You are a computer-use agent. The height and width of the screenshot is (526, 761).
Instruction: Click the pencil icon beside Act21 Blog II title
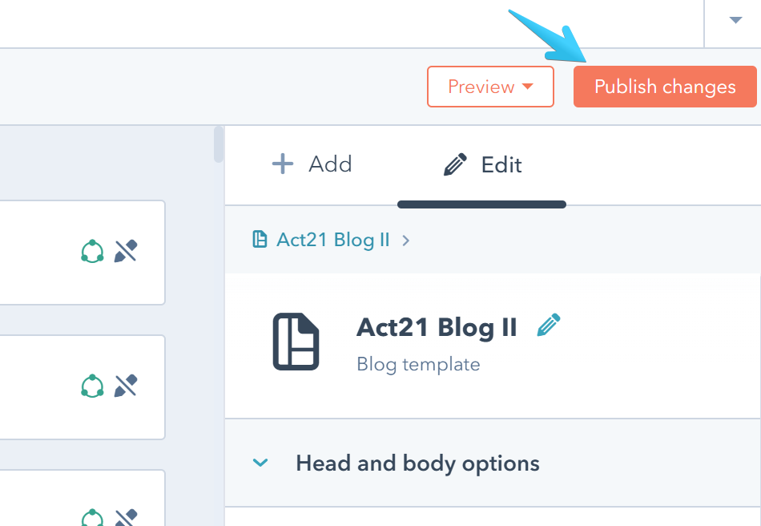548,326
